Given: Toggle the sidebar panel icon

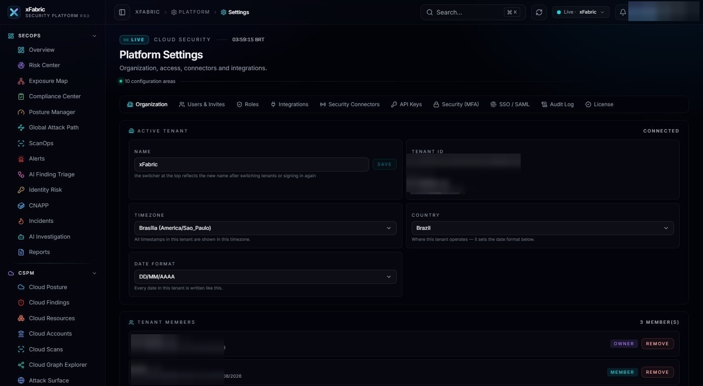Looking at the screenshot, I should coord(122,12).
